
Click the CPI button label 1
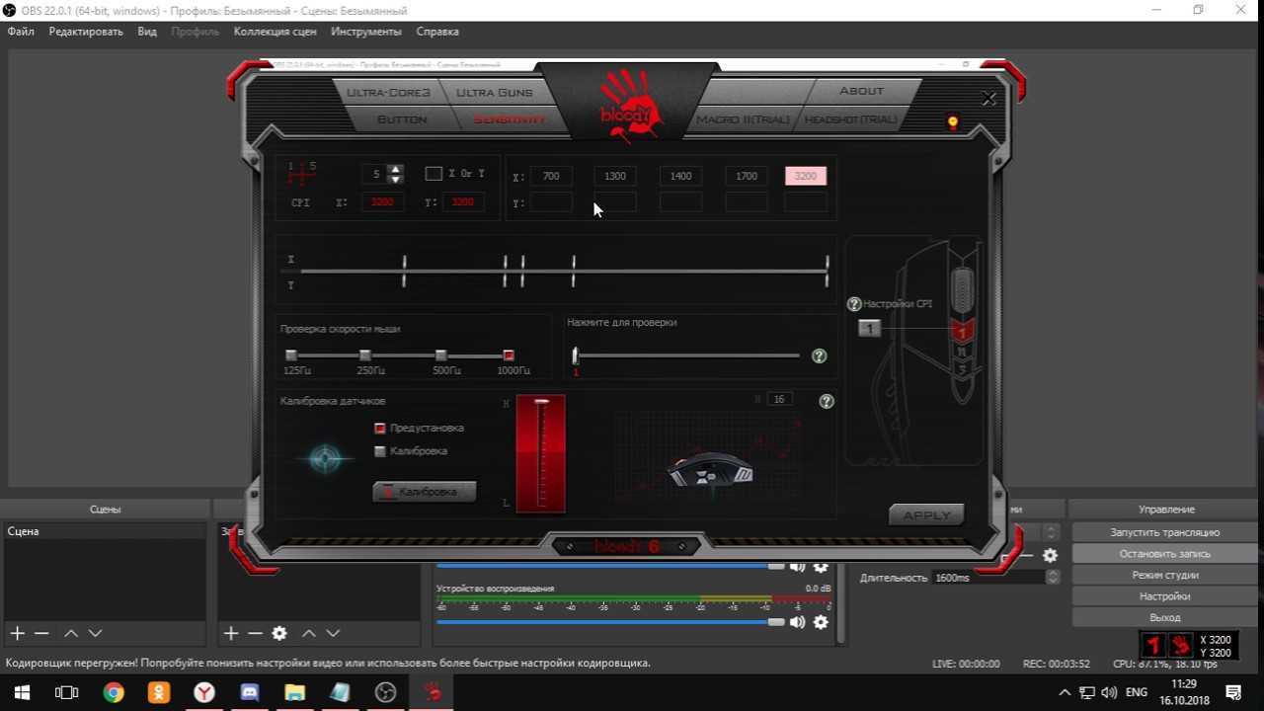pyautogui.click(x=869, y=328)
